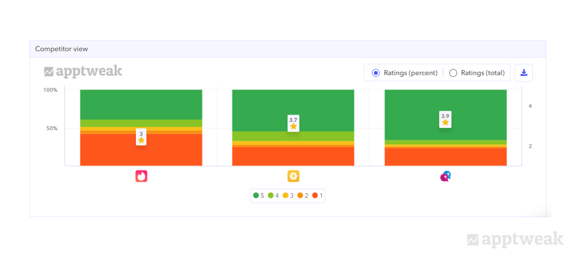Image resolution: width=581 pixels, height=258 pixels.
Task: Toggle the 1-star series in legend
Action: (317, 195)
